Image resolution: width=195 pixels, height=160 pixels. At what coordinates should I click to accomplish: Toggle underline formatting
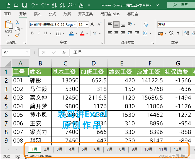tap(45, 33)
